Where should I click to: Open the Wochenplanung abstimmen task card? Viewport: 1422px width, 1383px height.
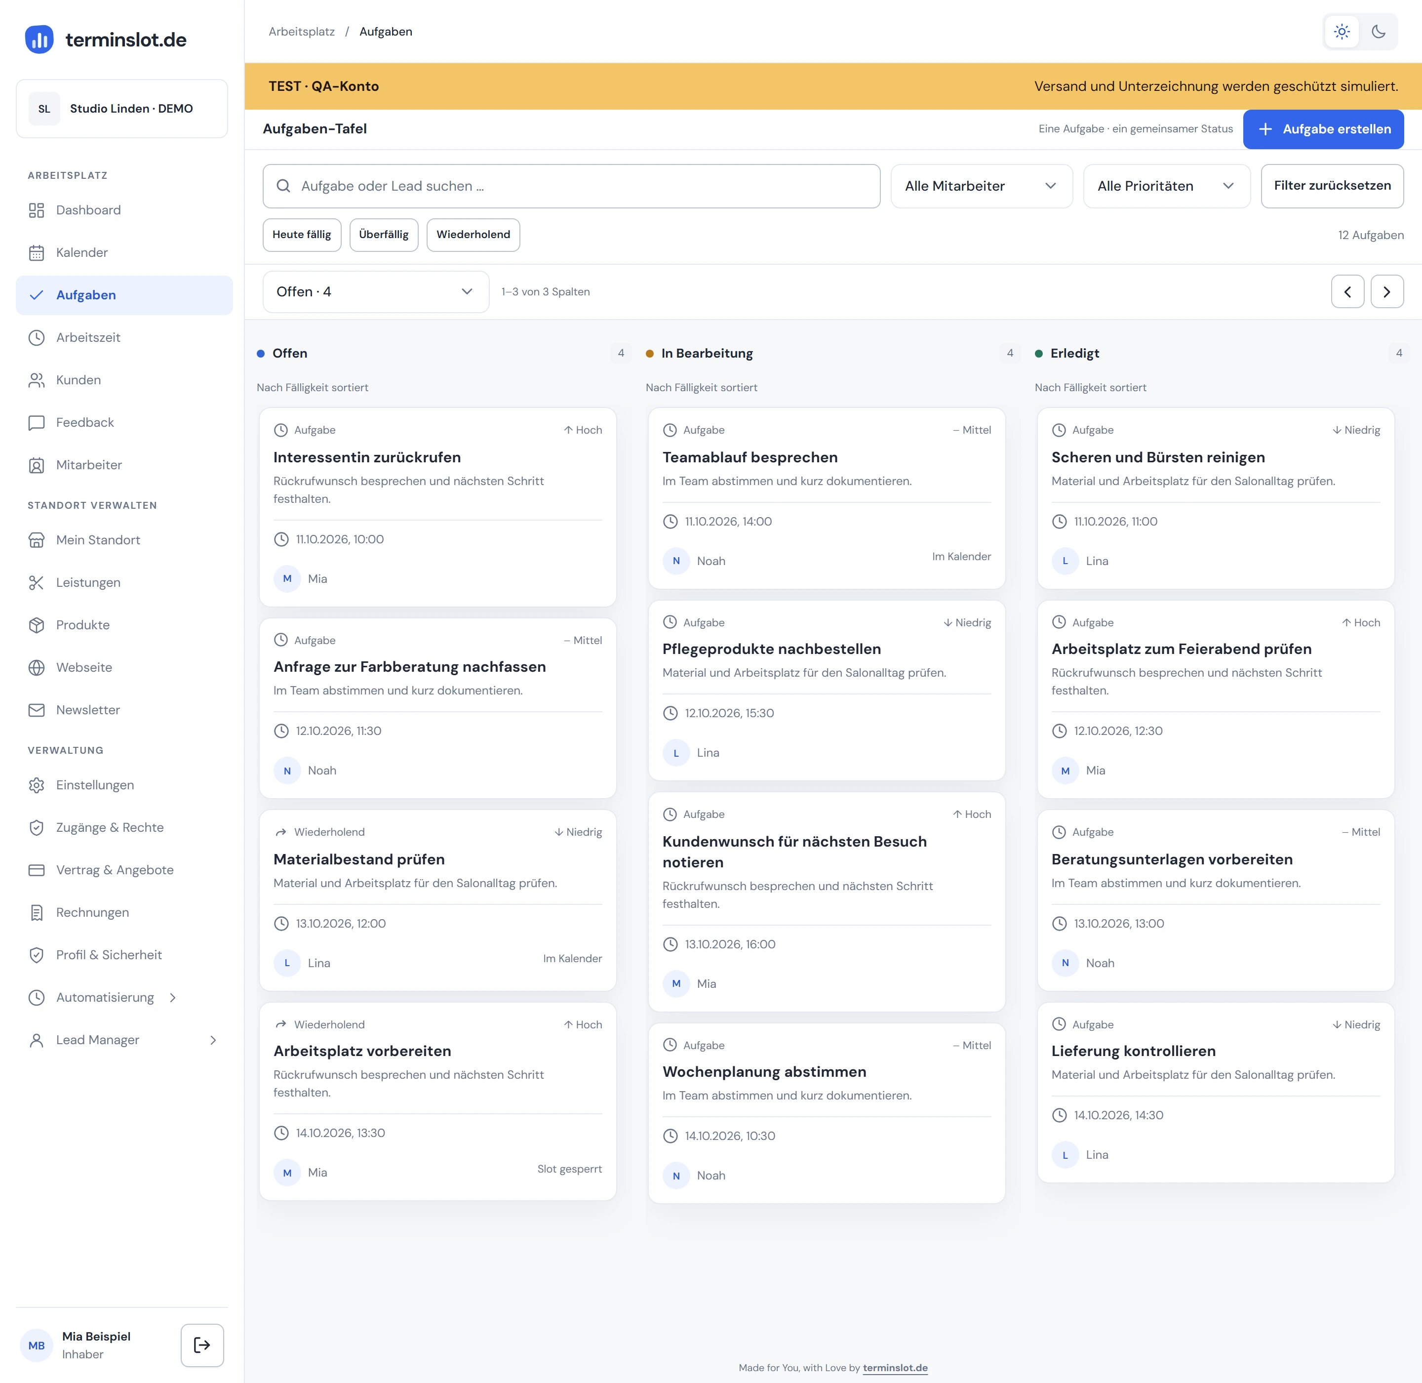[x=827, y=1113]
